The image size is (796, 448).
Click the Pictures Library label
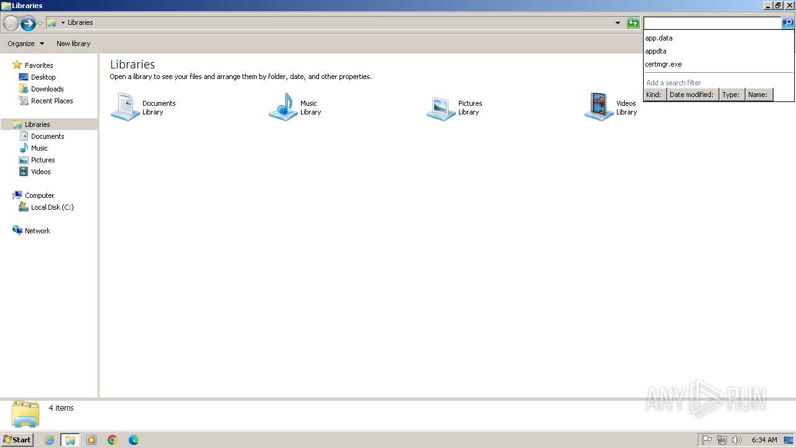coord(470,108)
